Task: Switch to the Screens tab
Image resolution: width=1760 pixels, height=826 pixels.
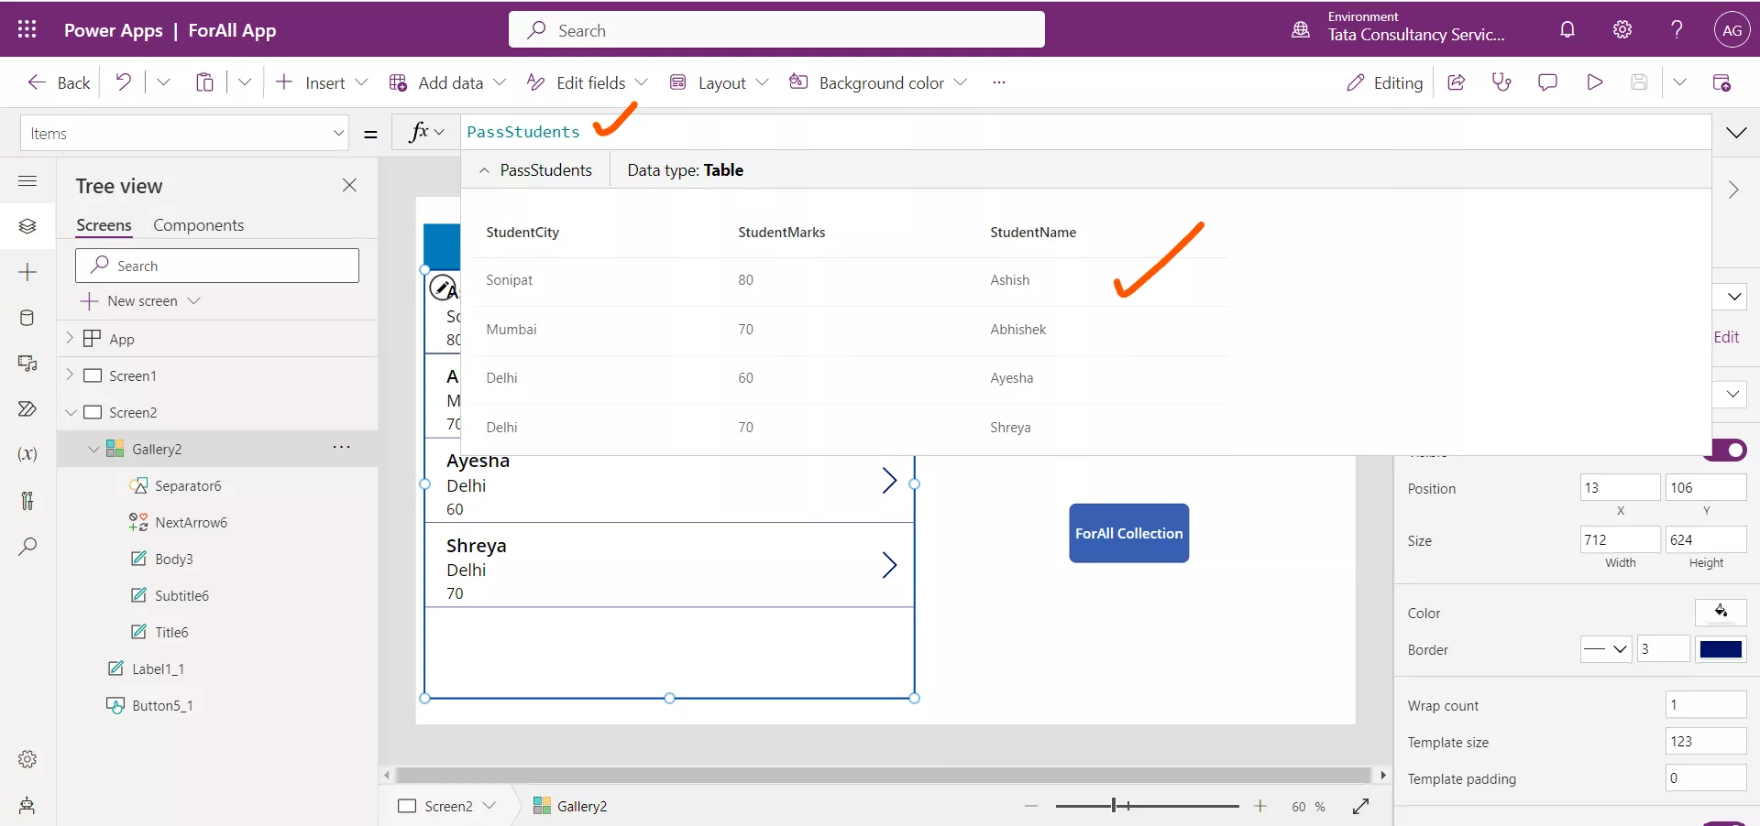Action: 104,225
